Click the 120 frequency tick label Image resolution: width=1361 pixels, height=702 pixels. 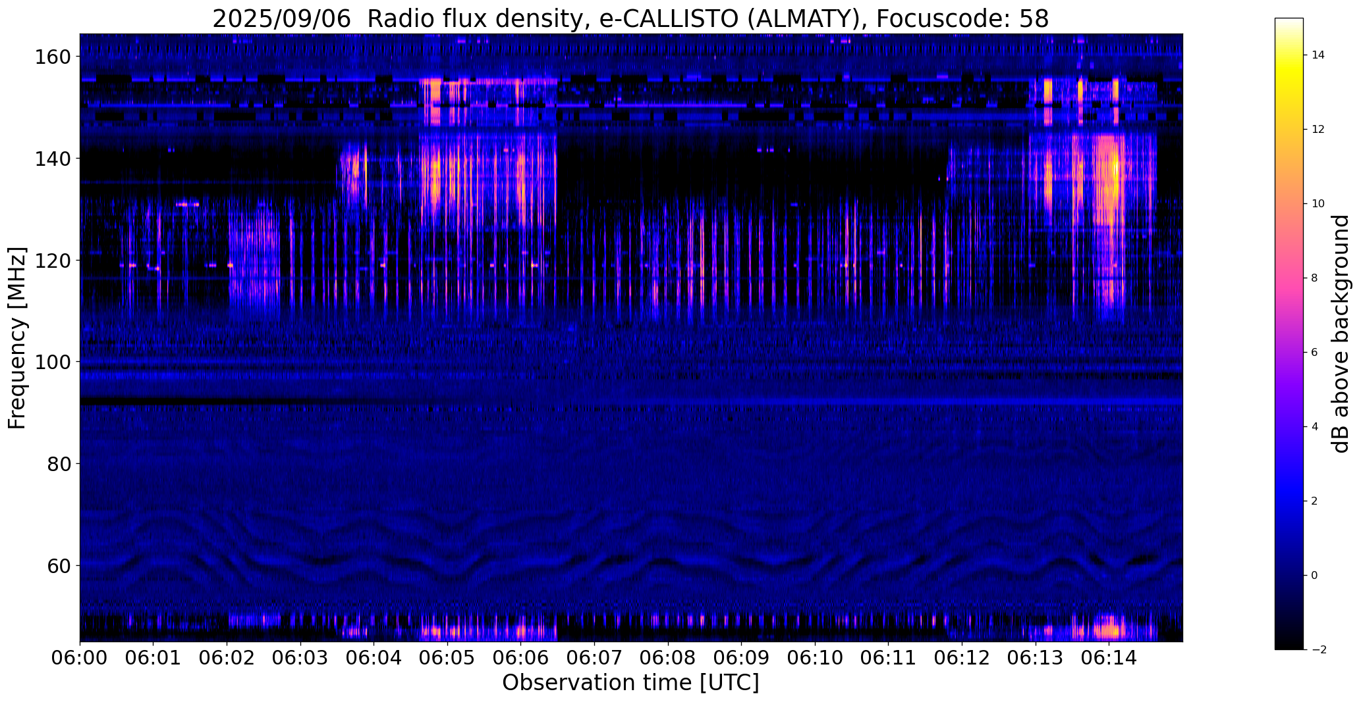51,261
